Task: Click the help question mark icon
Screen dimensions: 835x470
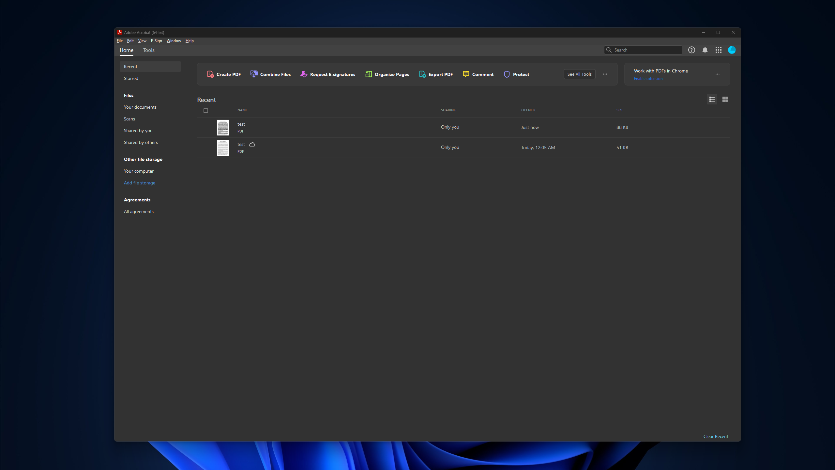Action: (x=691, y=50)
